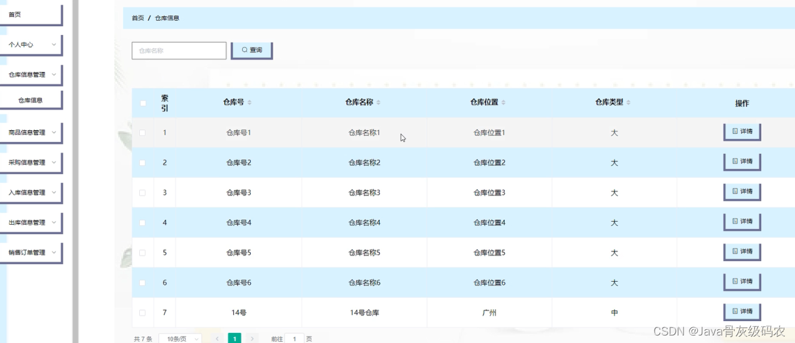This screenshot has height=343, width=795.
Task: Collapse 仓库信息管理 sidebar menu
Action: [x=31, y=75]
